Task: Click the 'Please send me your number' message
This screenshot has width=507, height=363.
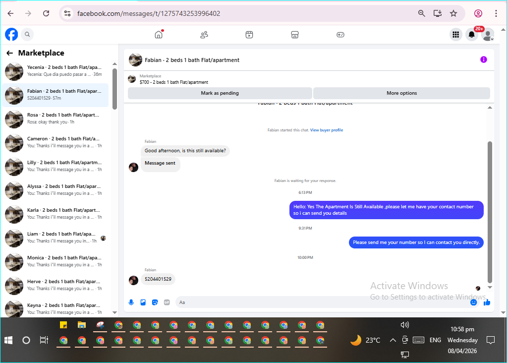Action: (x=416, y=242)
